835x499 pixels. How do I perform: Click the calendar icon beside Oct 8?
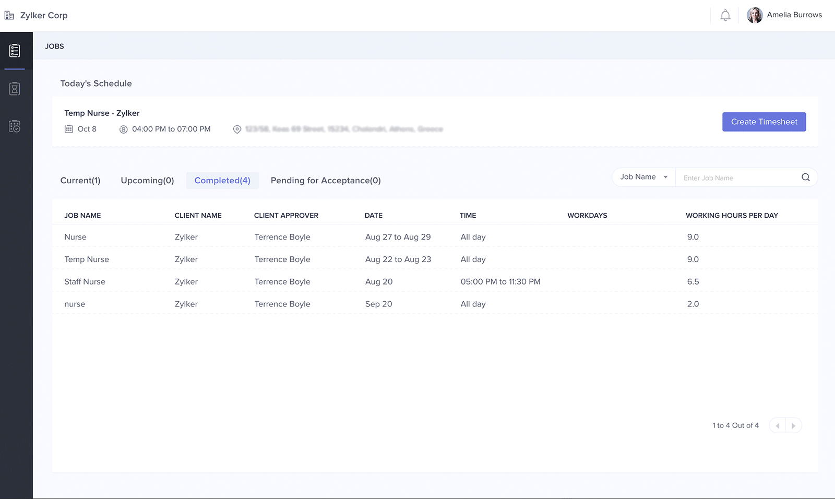click(69, 129)
